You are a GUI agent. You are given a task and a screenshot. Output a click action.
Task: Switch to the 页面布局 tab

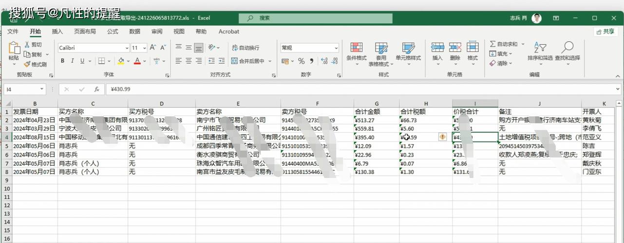point(85,32)
